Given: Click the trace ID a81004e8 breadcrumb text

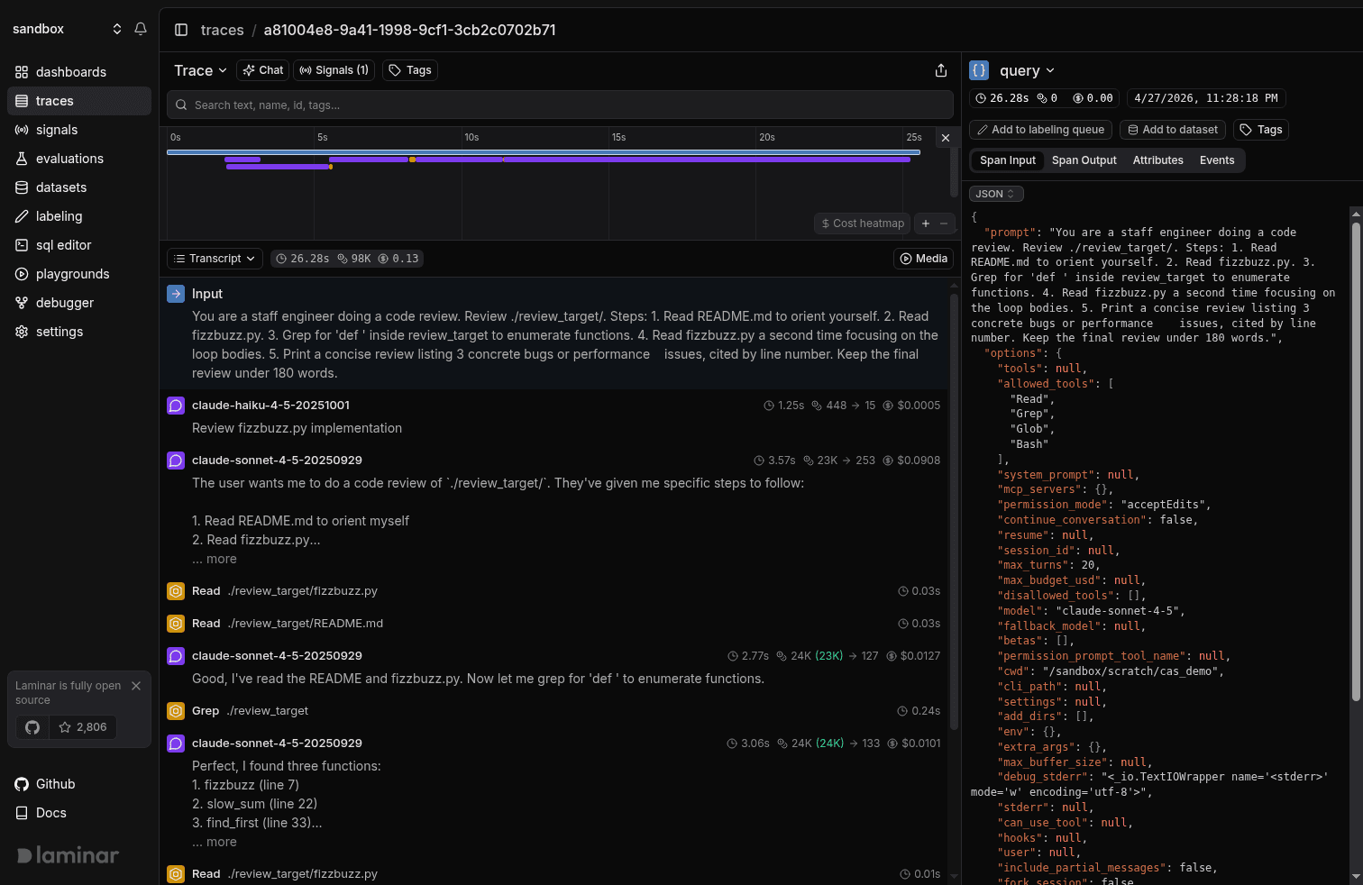Looking at the screenshot, I should click(409, 30).
